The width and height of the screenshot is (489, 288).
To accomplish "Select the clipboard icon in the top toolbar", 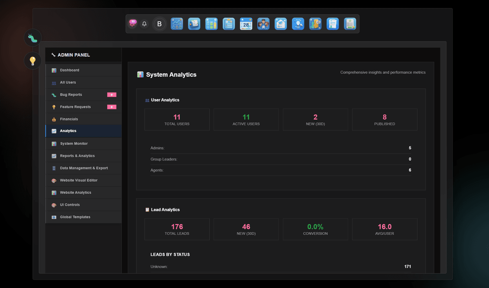I will (x=229, y=24).
